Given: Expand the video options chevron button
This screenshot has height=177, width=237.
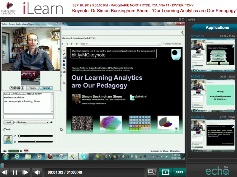Looking at the screenshot, I should pos(23,88).
